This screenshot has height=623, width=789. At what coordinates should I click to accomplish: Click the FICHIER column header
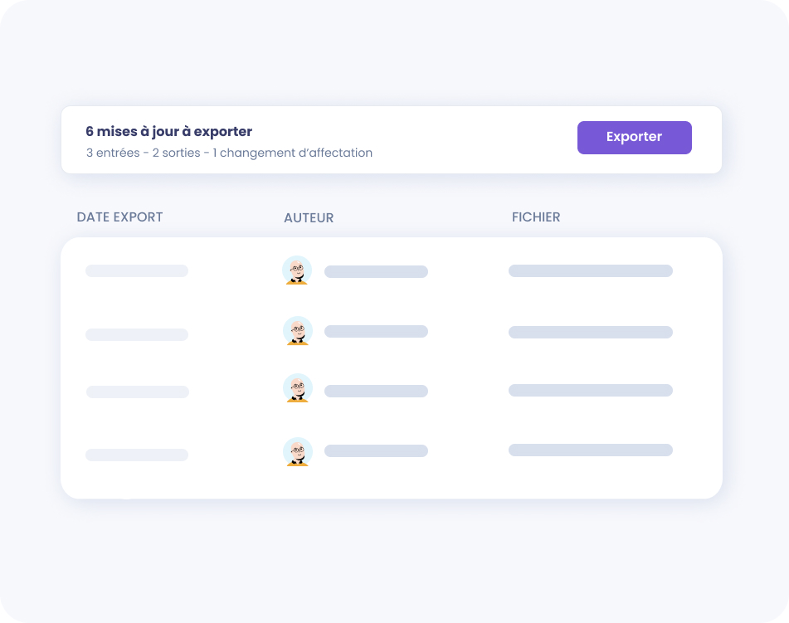(536, 217)
